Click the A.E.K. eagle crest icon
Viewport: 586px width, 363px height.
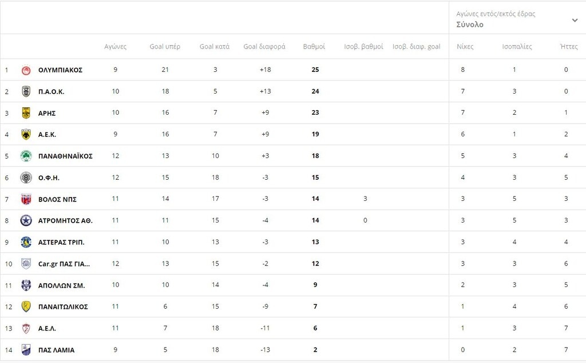[26, 135]
